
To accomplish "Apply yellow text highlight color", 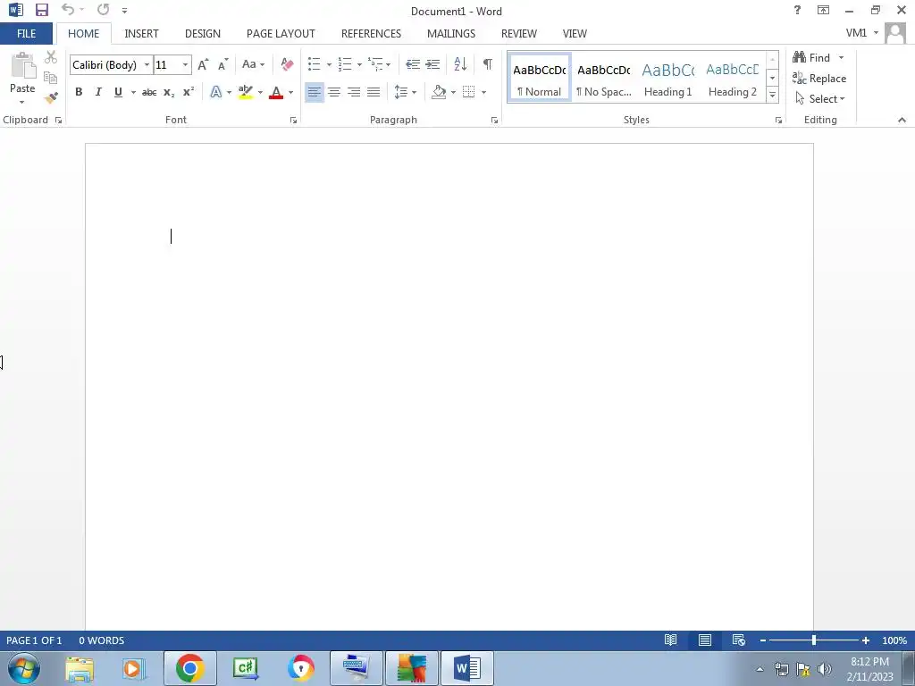I will tap(246, 92).
